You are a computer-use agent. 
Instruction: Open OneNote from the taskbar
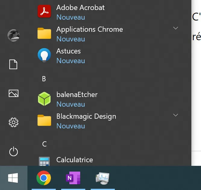pyautogui.click(x=73, y=178)
